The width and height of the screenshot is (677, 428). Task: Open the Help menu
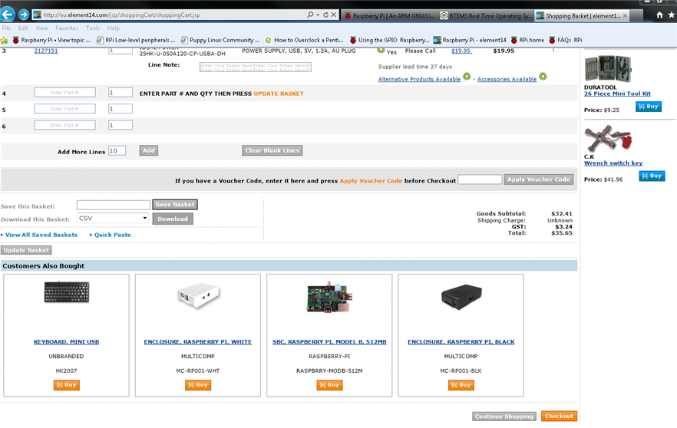click(x=113, y=28)
